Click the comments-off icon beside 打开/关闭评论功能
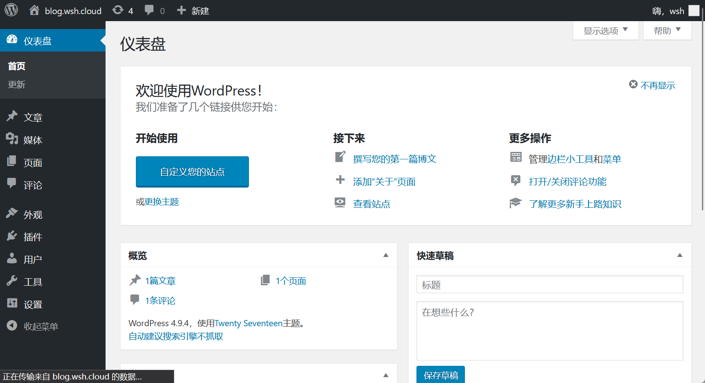 click(515, 180)
